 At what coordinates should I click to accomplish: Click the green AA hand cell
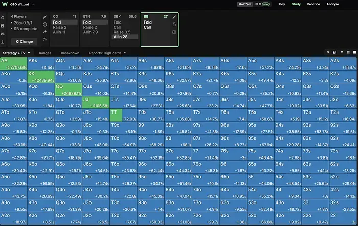[13, 64]
